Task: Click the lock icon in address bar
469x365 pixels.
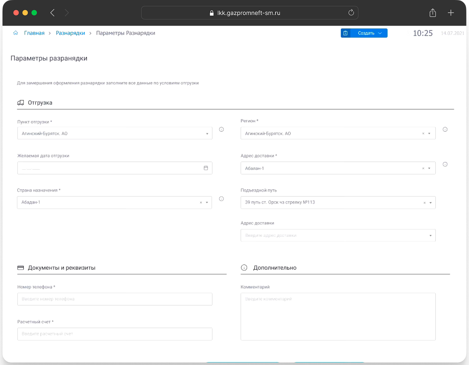Action: coord(212,13)
